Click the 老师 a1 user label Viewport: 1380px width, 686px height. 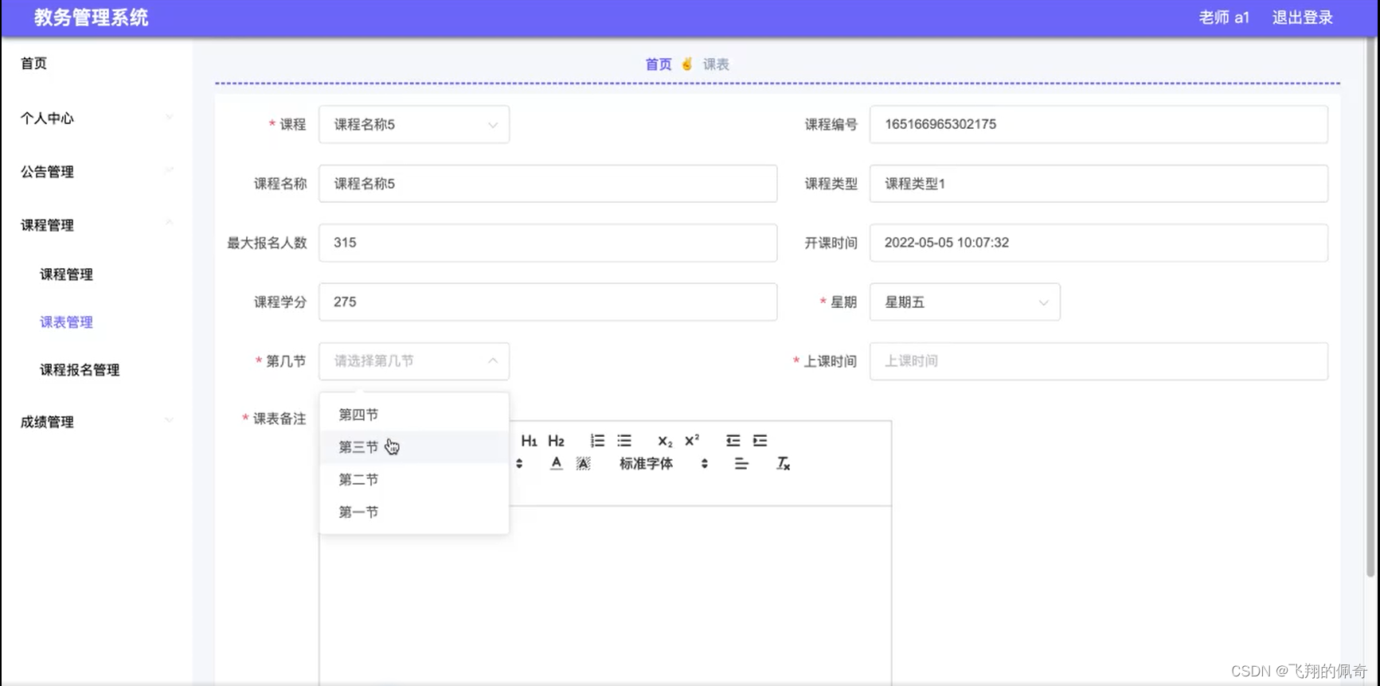pyautogui.click(x=1224, y=18)
